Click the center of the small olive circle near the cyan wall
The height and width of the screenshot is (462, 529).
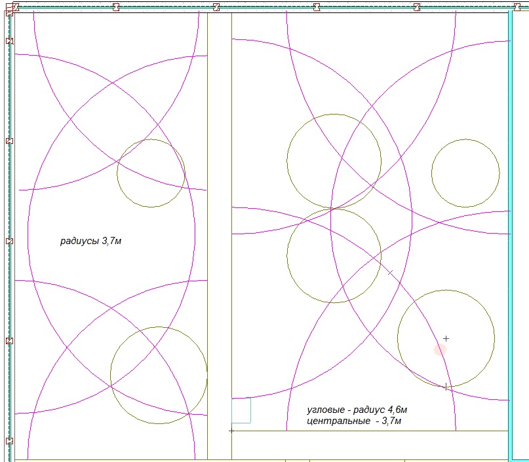[465, 173]
